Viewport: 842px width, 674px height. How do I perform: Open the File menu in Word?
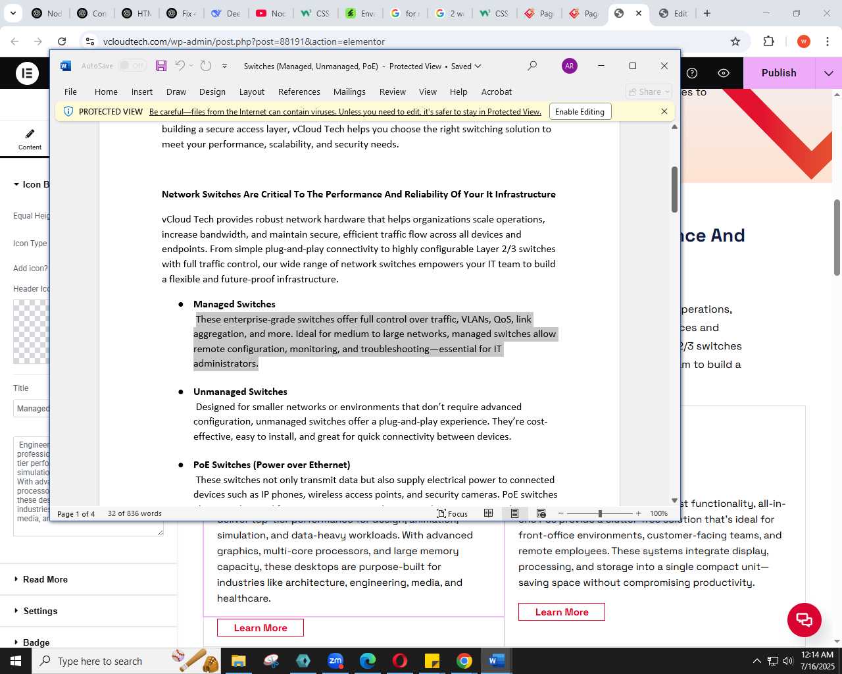[70, 91]
